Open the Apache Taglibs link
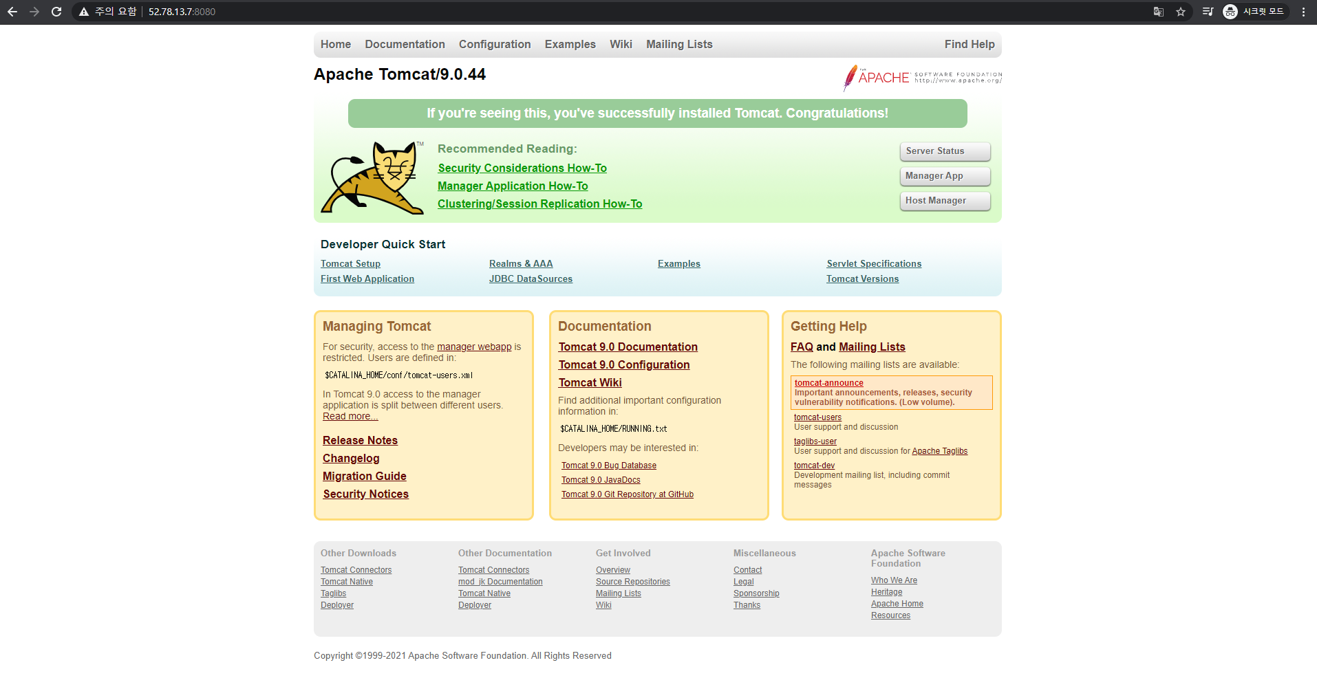This screenshot has height=689, width=1317. (940, 451)
